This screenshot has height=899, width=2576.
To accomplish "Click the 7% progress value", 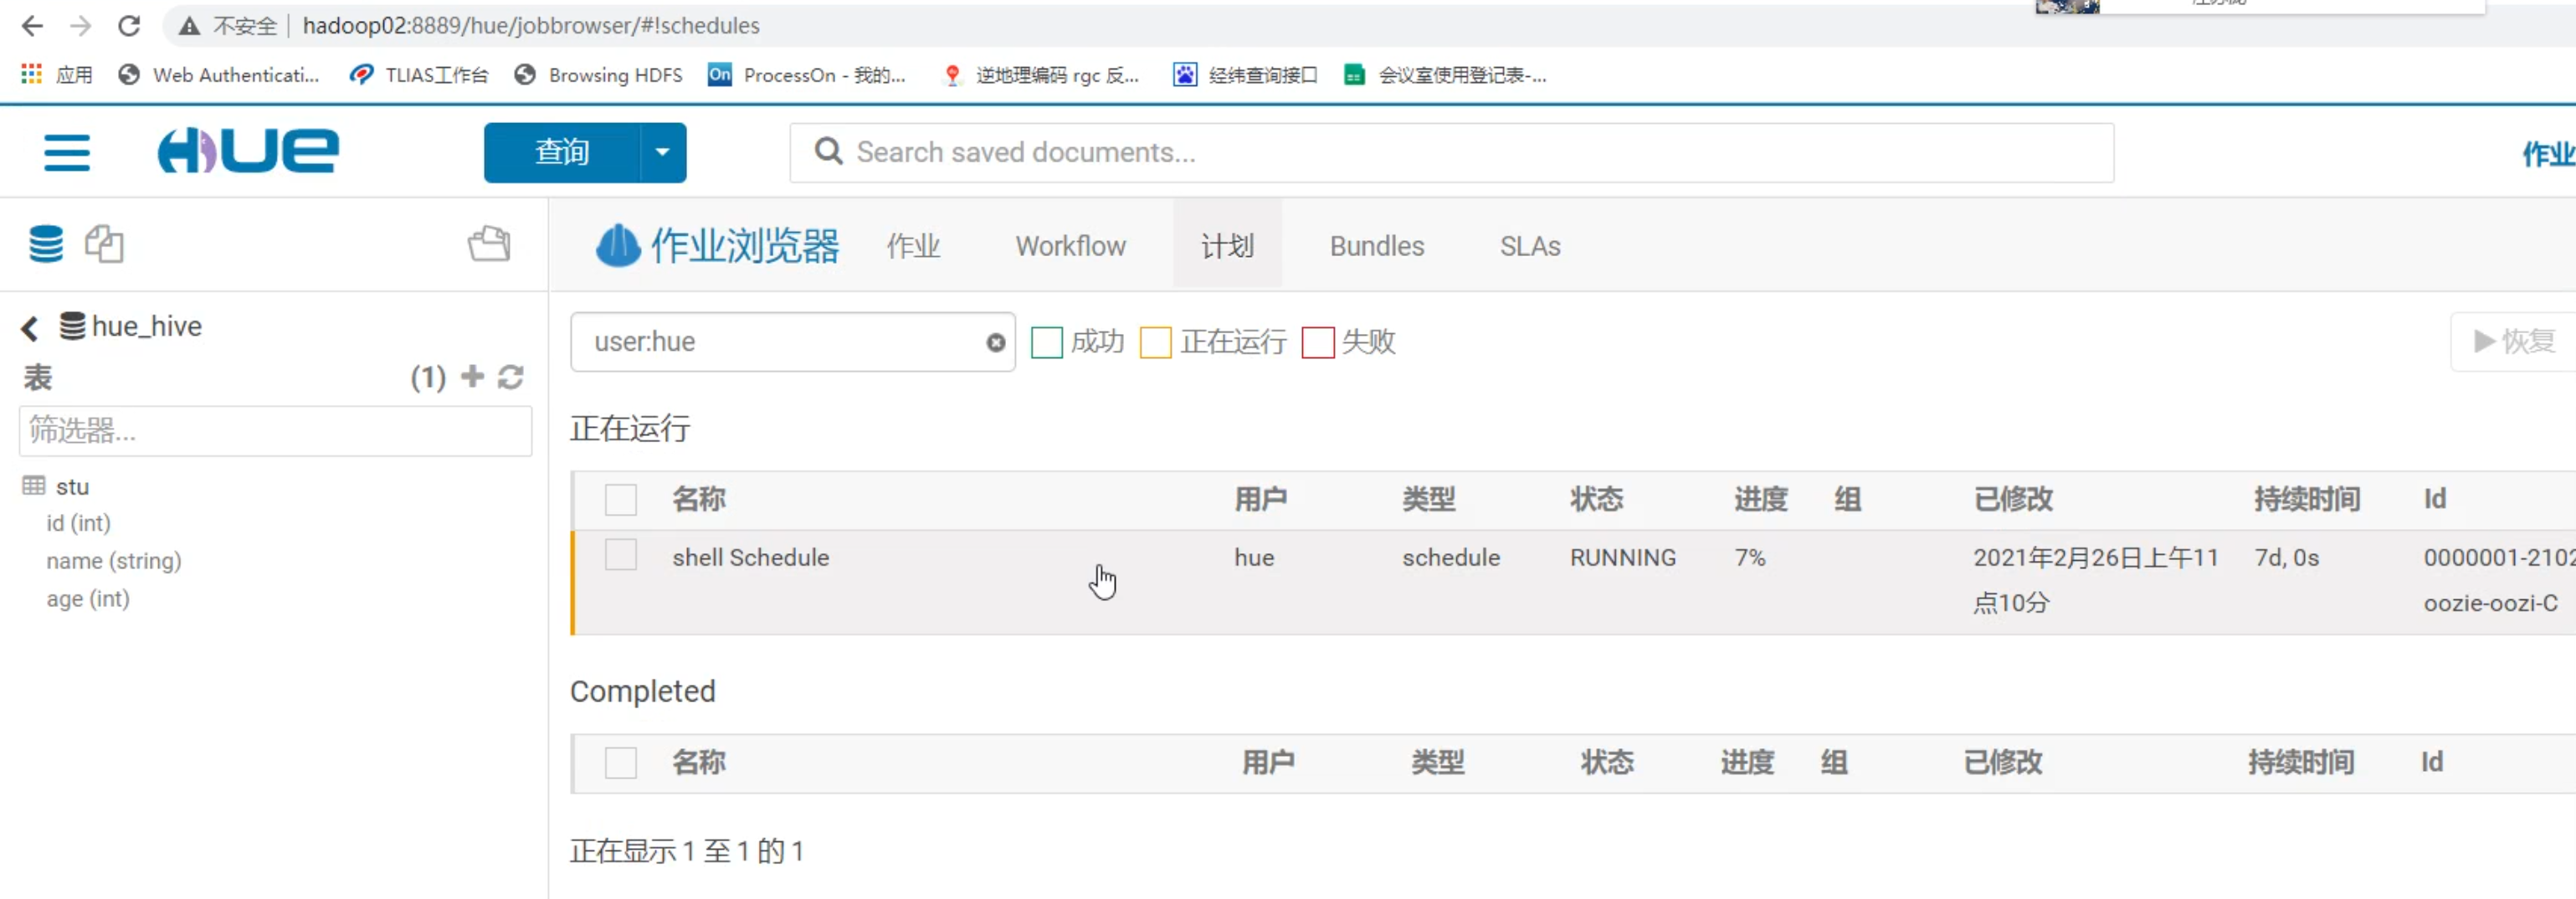I will point(1750,558).
